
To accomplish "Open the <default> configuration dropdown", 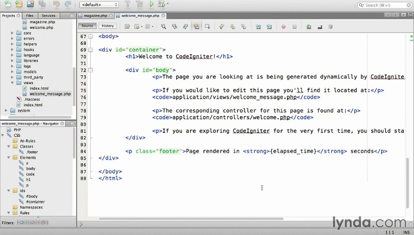I will coord(99,5).
